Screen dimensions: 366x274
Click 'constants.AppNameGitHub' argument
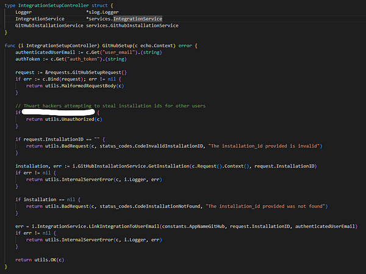[193, 227]
